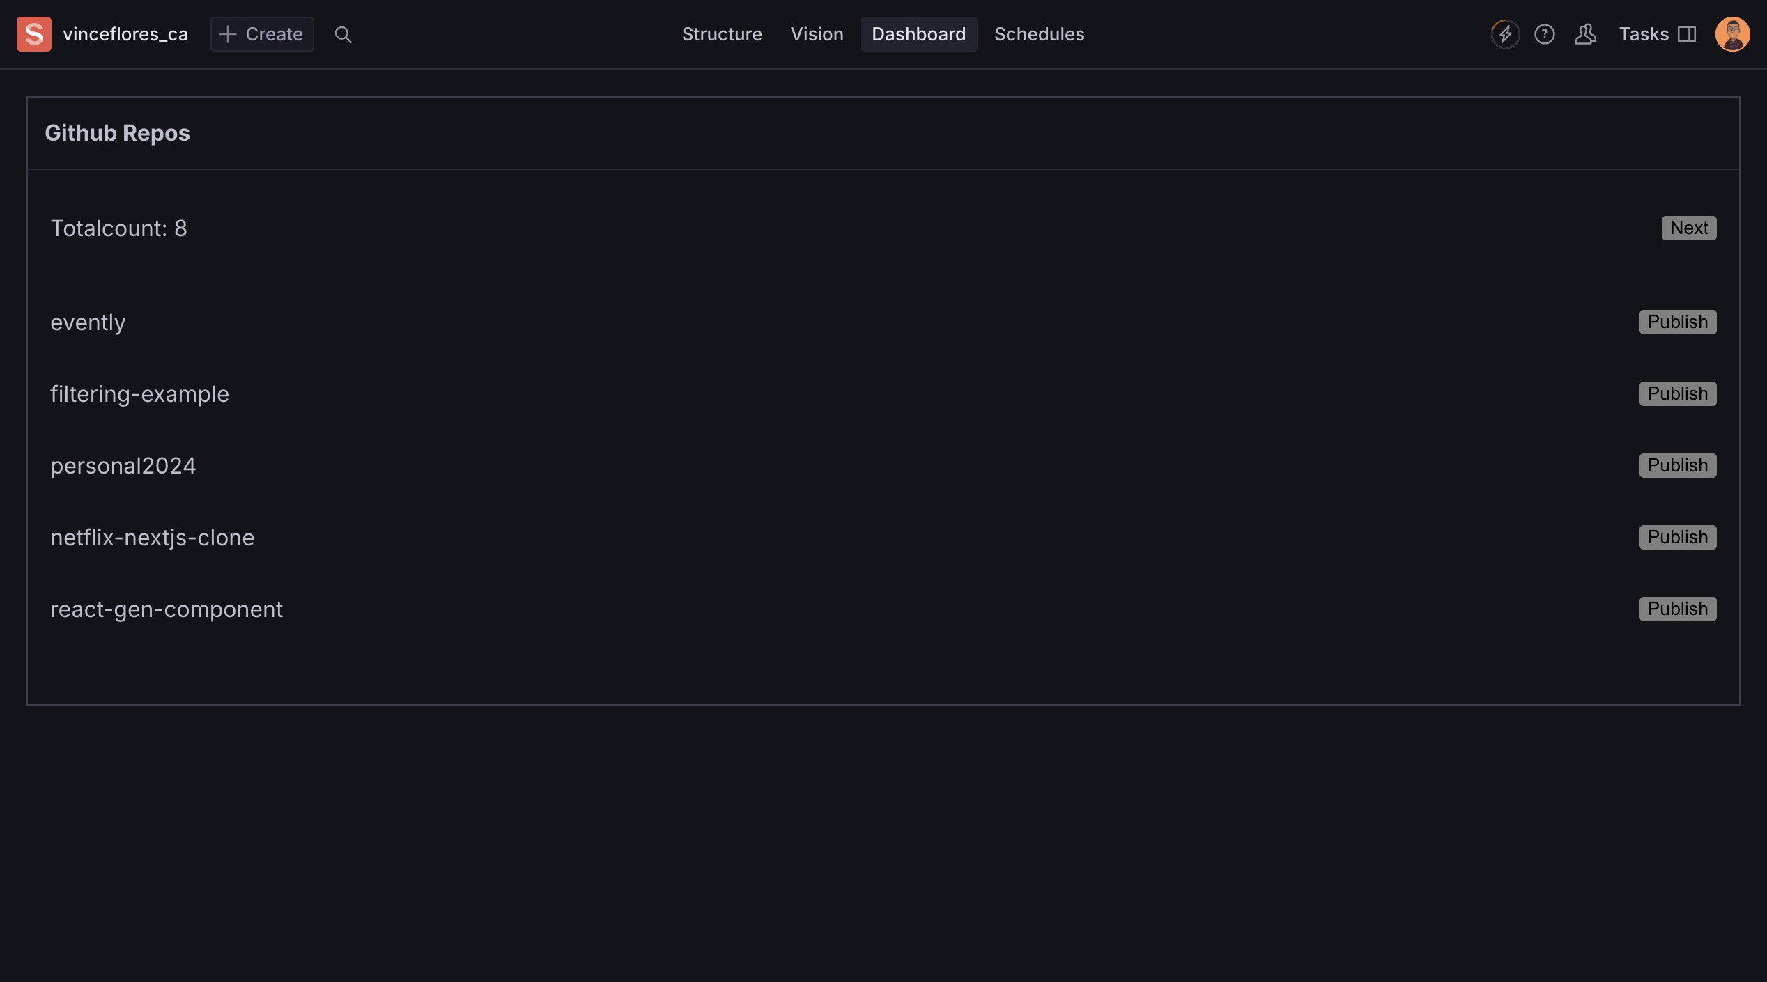Open user avatar profile menu

1732,34
